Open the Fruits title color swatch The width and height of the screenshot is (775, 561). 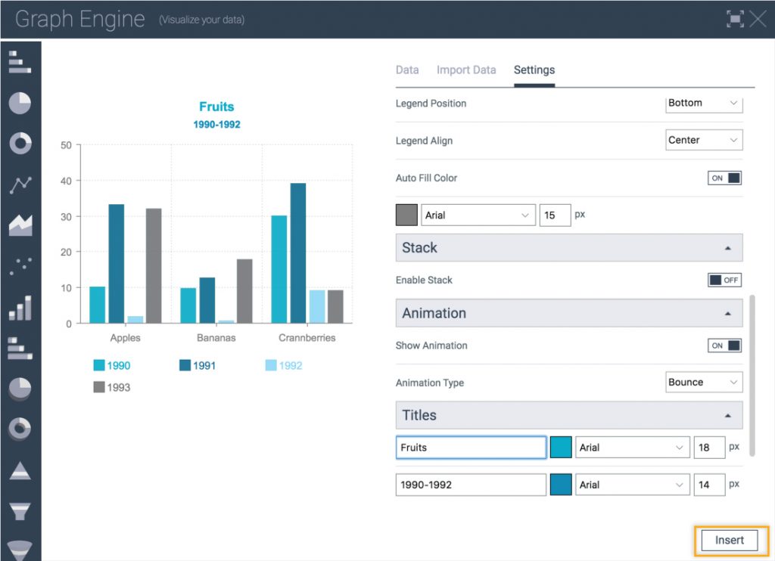(x=561, y=448)
